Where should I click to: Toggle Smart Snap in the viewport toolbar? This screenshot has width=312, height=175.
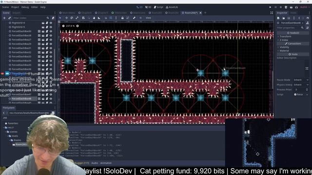pyautogui.click(x=106, y=18)
